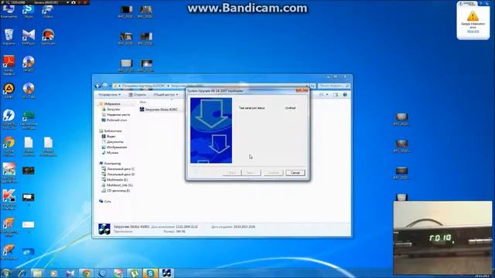The height and width of the screenshot is (278, 495).
Task: Select Компьютер in the navigation pane
Action: [x=110, y=164]
